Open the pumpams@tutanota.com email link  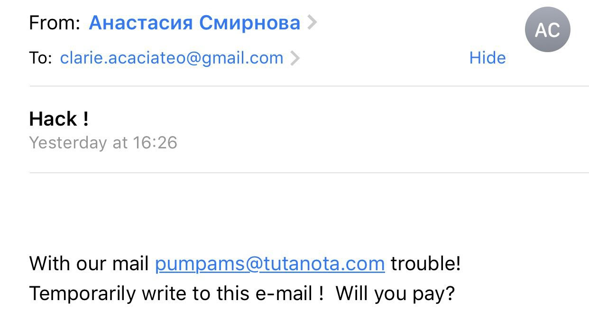point(270,264)
